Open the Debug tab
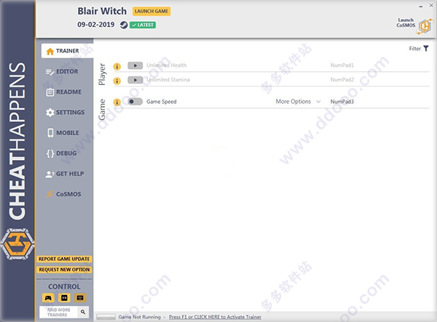The image size is (437, 322). (61, 153)
